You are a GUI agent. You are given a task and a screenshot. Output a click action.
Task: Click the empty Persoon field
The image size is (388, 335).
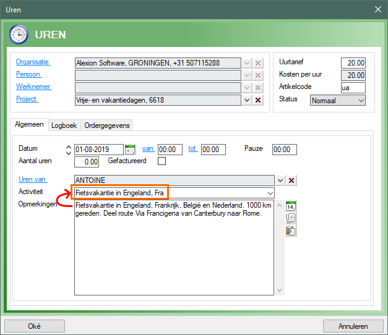158,75
